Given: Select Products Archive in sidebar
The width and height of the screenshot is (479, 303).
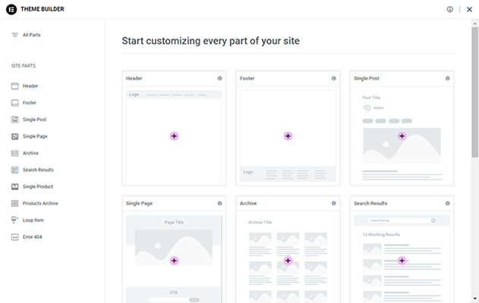Looking at the screenshot, I should point(40,203).
